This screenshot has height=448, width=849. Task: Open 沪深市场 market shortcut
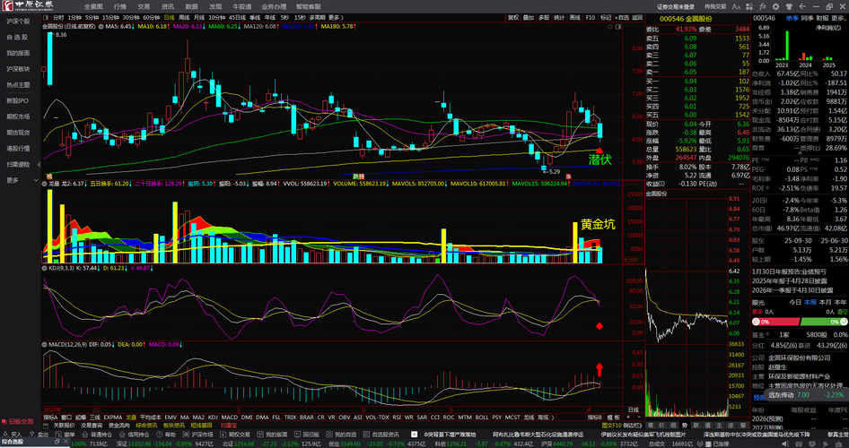[x=198, y=435]
